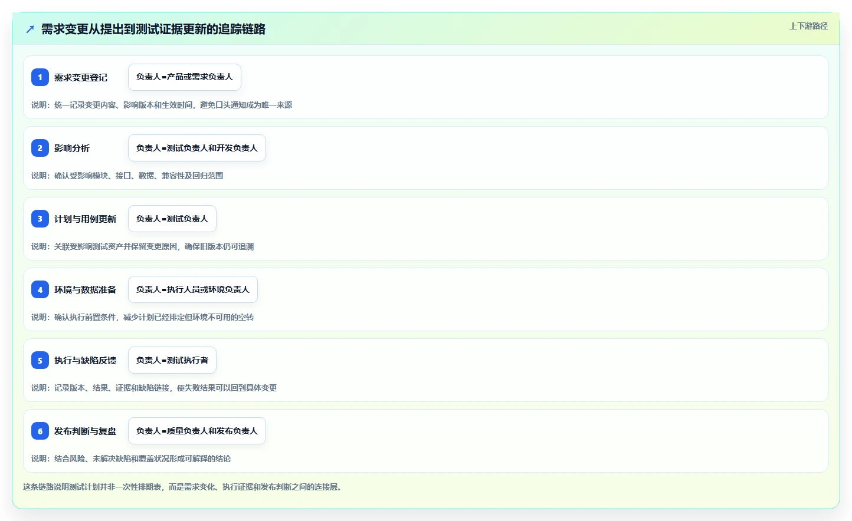Click the description starting 确认执行前置条件
This screenshot has width=852, height=521.
point(143,317)
